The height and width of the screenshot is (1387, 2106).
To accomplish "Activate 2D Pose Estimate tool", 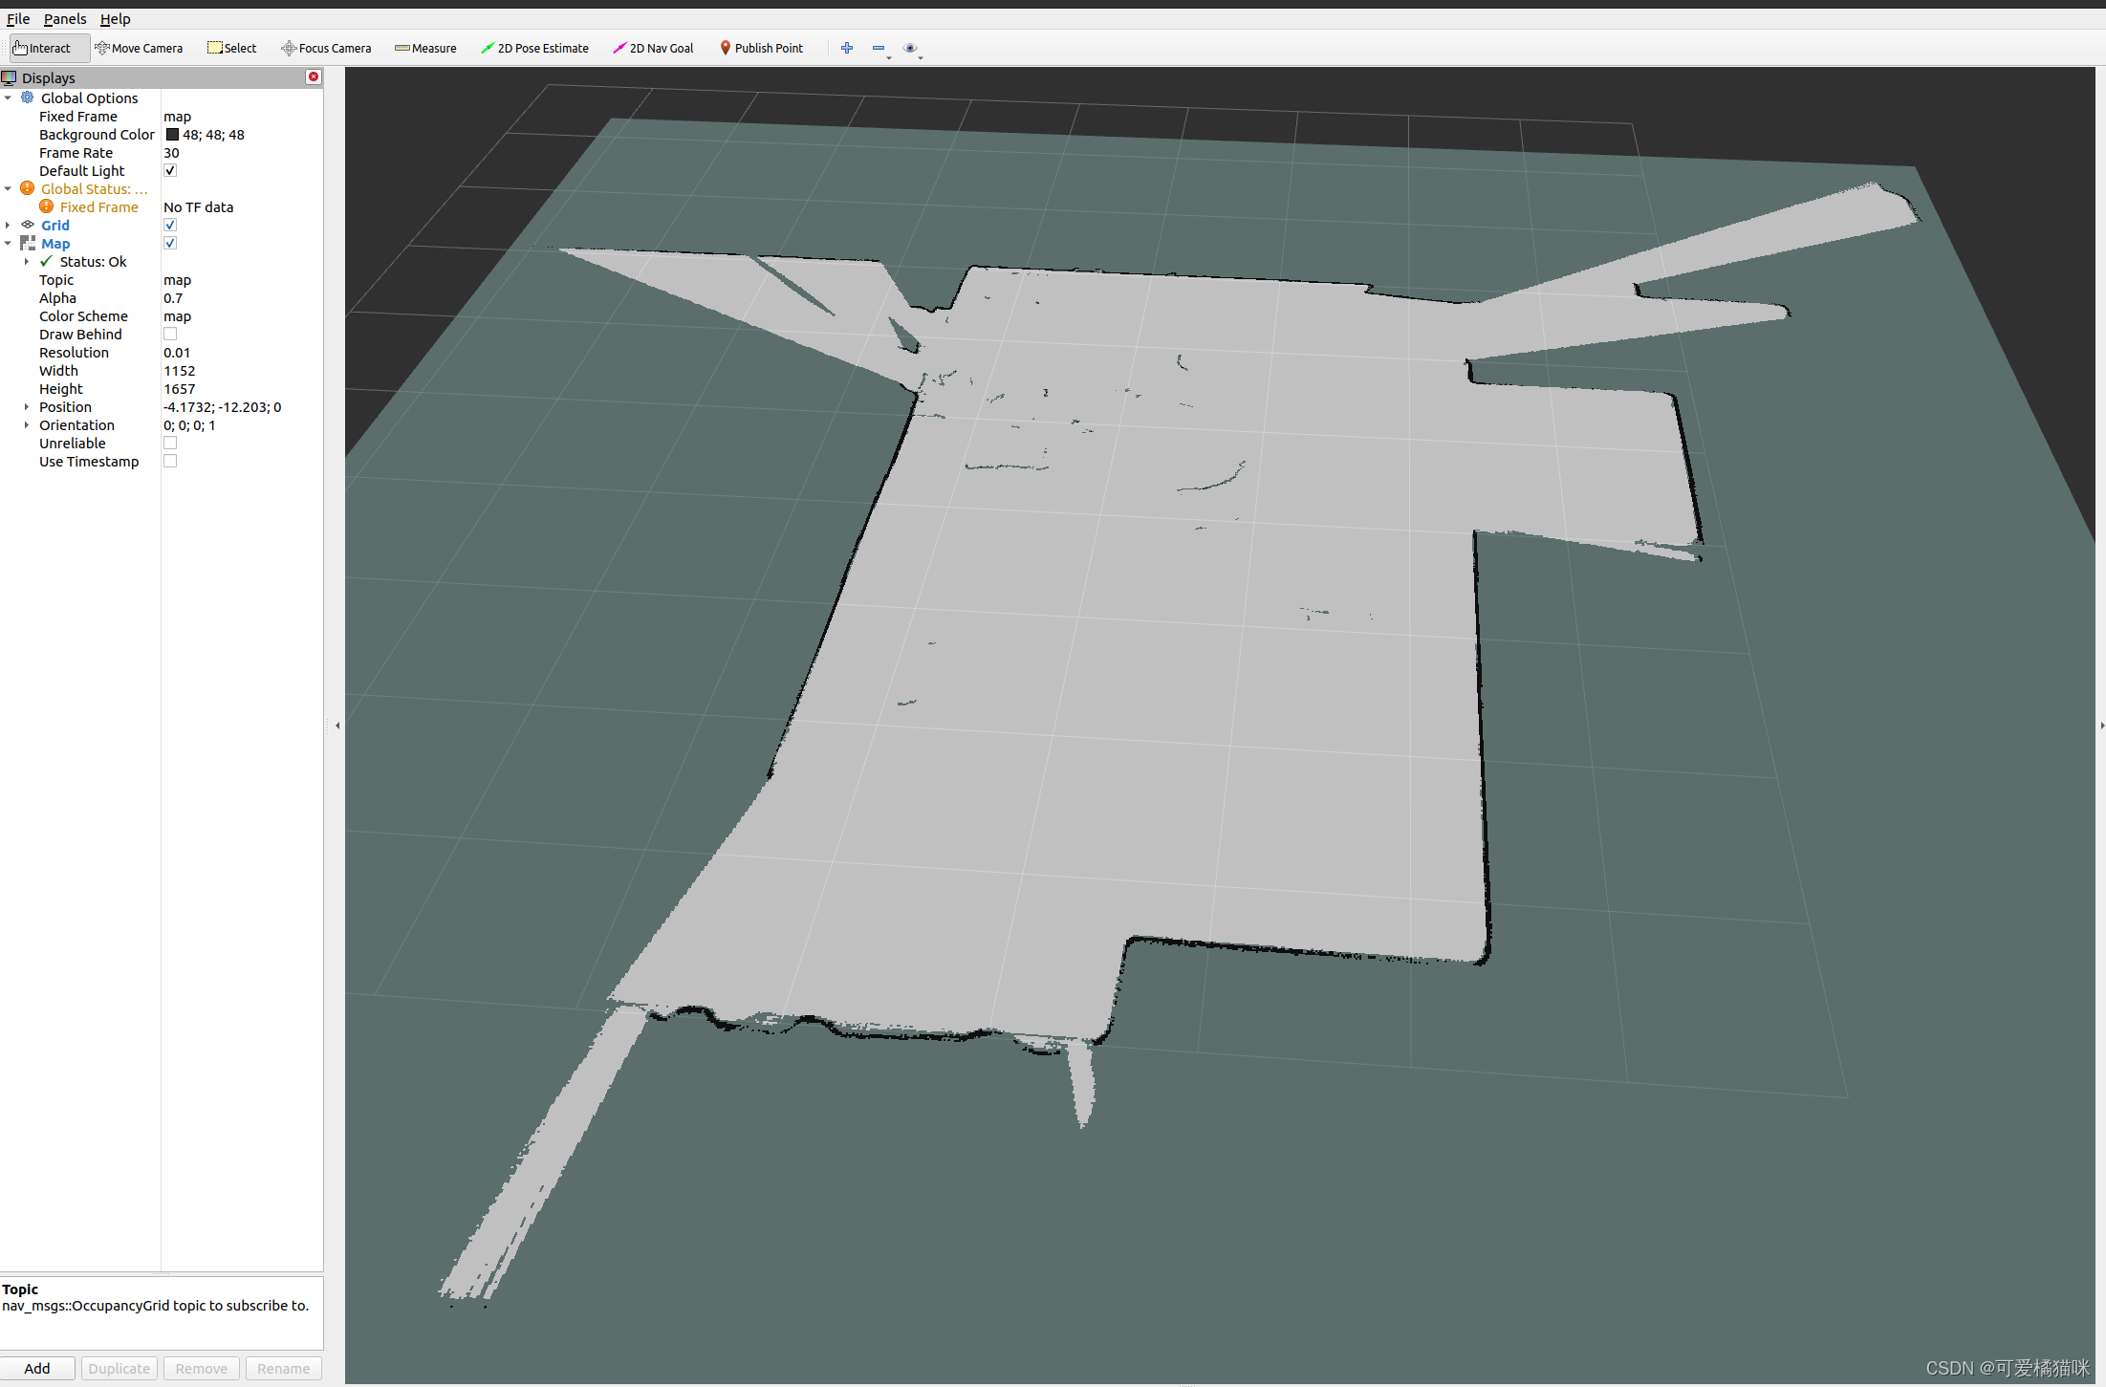I will (x=534, y=48).
